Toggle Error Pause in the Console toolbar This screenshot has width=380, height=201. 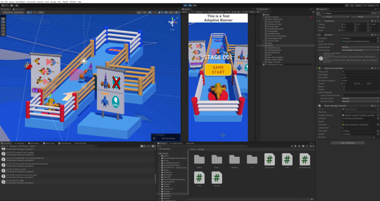(23, 146)
